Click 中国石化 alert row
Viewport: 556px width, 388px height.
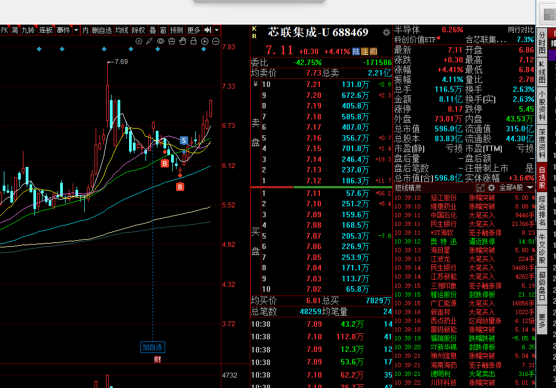coord(465,215)
